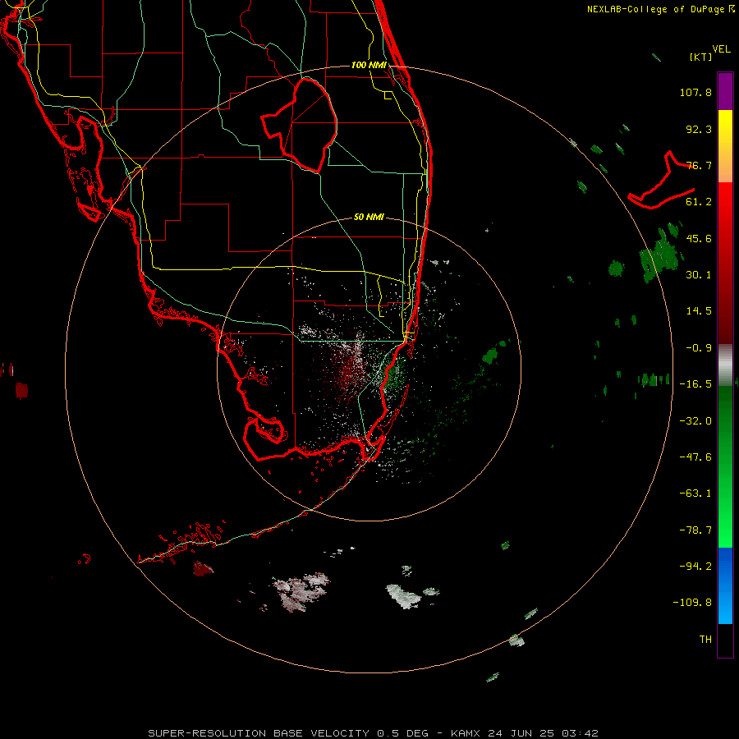Click the -0.9 velocity scale value
739x739 pixels.
[699, 348]
